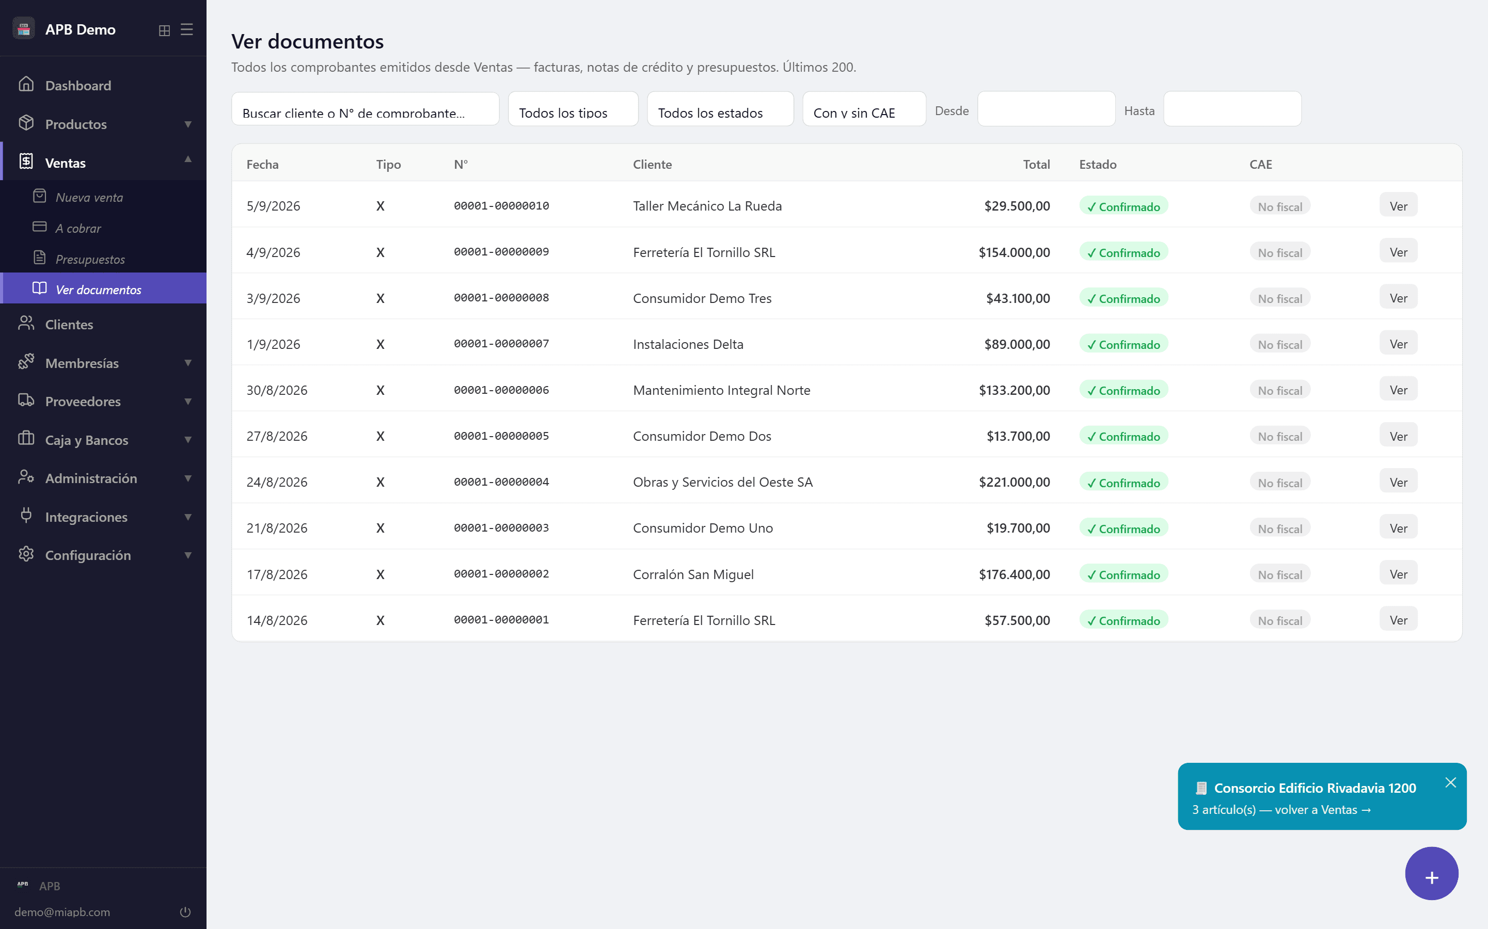Image resolution: width=1488 pixels, height=929 pixels.
Task: Open the Presupuestos menu item
Action: click(x=103, y=258)
